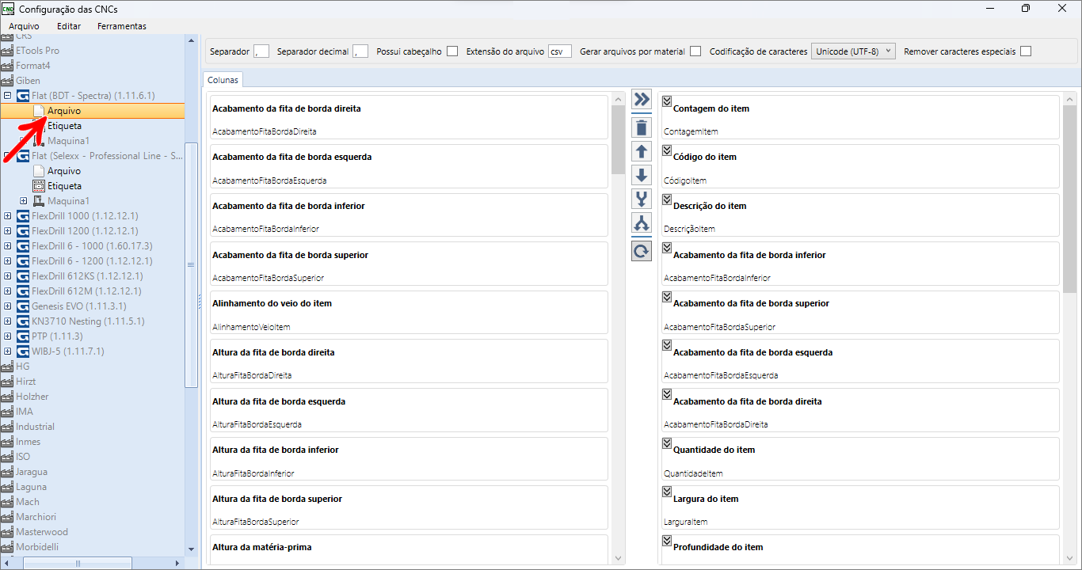Open the Ferramentas menu

(121, 26)
